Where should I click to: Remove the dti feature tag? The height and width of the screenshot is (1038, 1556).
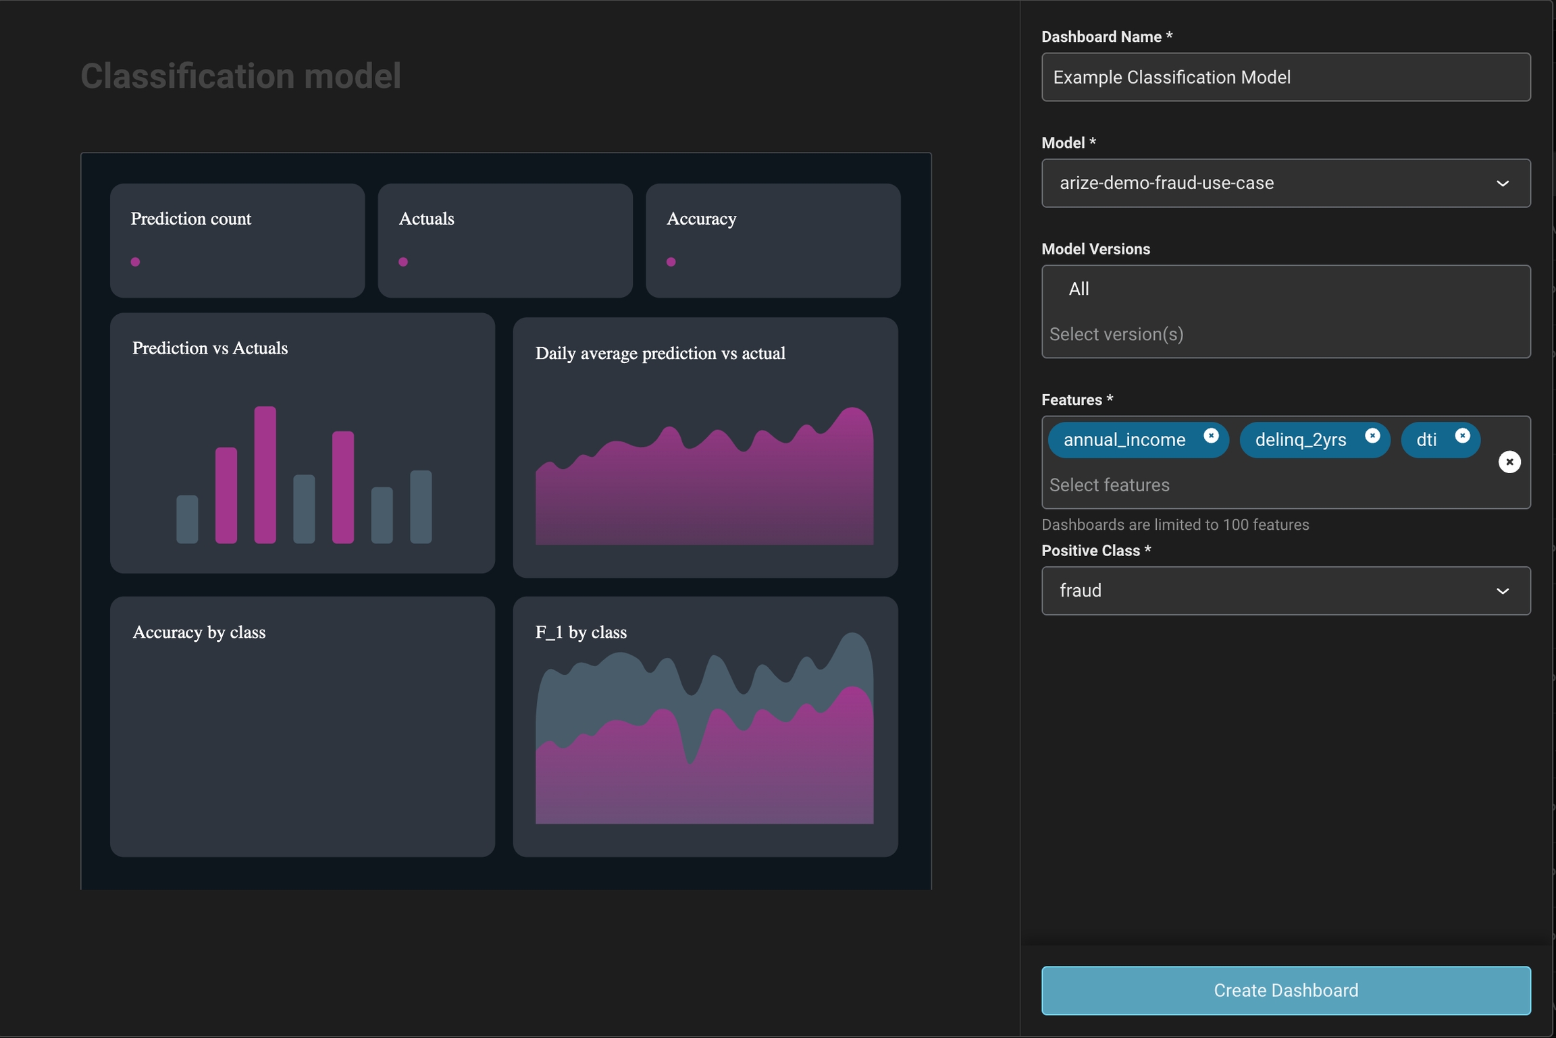tap(1462, 436)
